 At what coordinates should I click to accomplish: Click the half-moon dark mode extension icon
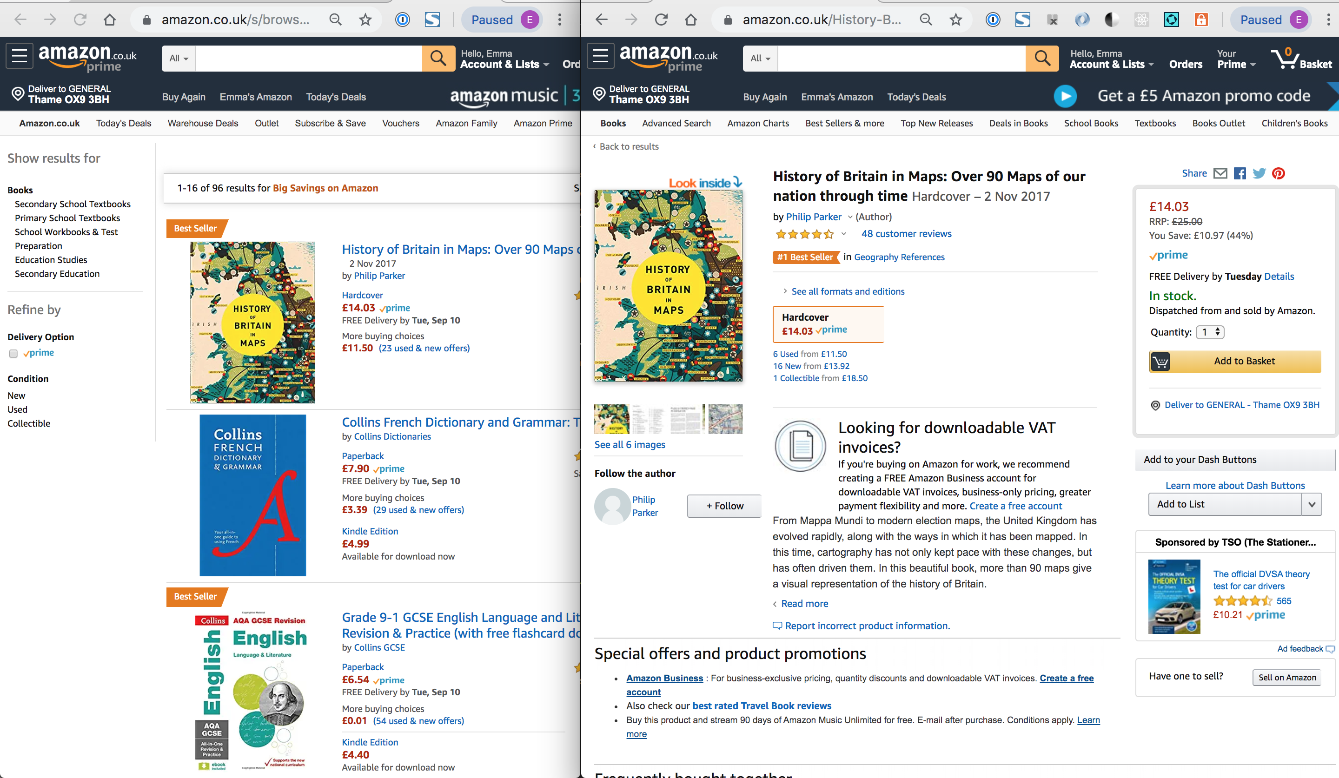(x=1112, y=20)
